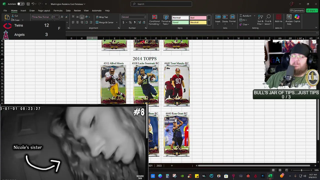Align text left in Alignment group
The image size is (320, 180).
tap(73, 22)
